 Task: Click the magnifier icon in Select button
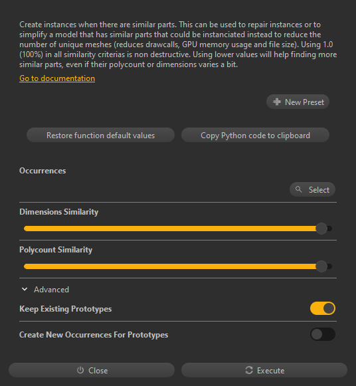coord(298,189)
